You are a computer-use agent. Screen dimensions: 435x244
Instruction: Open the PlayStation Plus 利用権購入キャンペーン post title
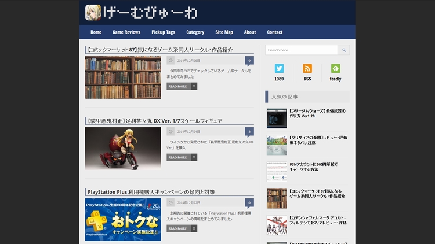click(151, 192)
